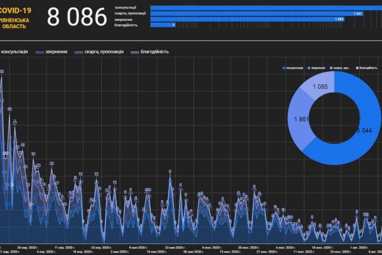
Task: Click the 'скарги, пропозиції' bar showing 1 951
Action: pyautogui.click(x=255, y=13)
